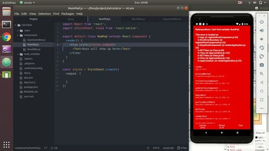Switch to the ExpressionBox.js tab
This screenshot has height=151, width=269.
click(x=172, y=19)
